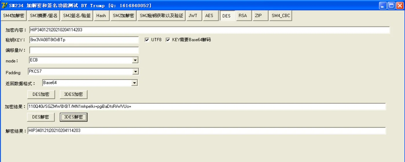405x162 pixels.
Task: Go to the SM2加解密 tab
Action: [124, 16]
